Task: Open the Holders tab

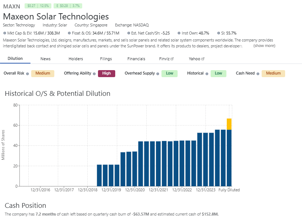Action: (x=76, y=59)
